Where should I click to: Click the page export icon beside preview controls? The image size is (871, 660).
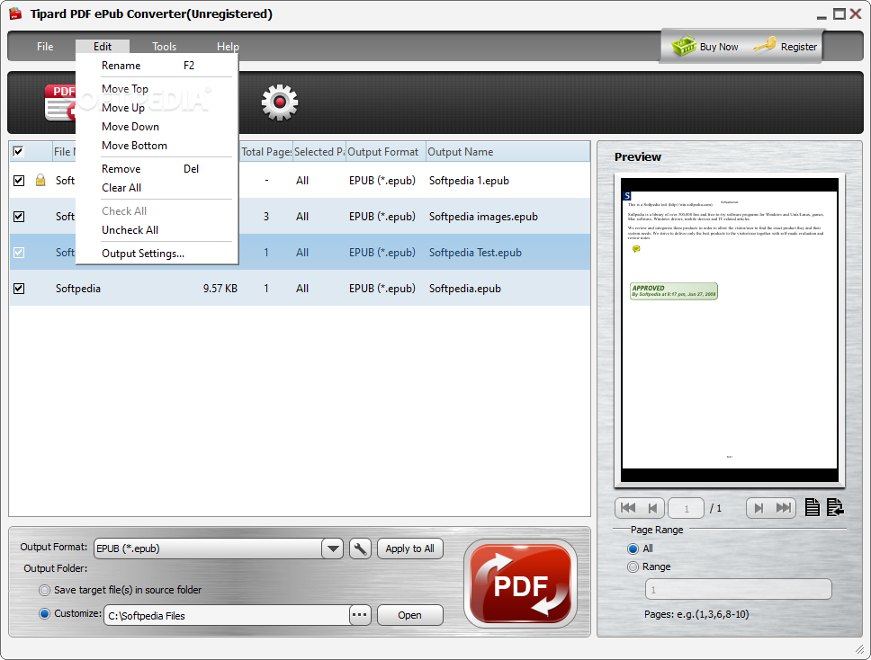pyautogui.click(x=835, y=507)
